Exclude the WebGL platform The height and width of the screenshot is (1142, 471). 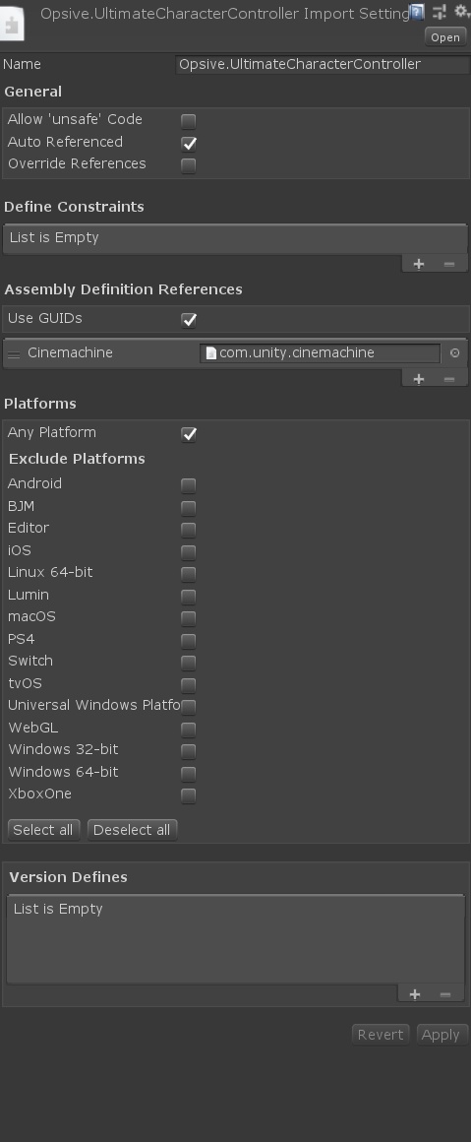pos(189,730)
